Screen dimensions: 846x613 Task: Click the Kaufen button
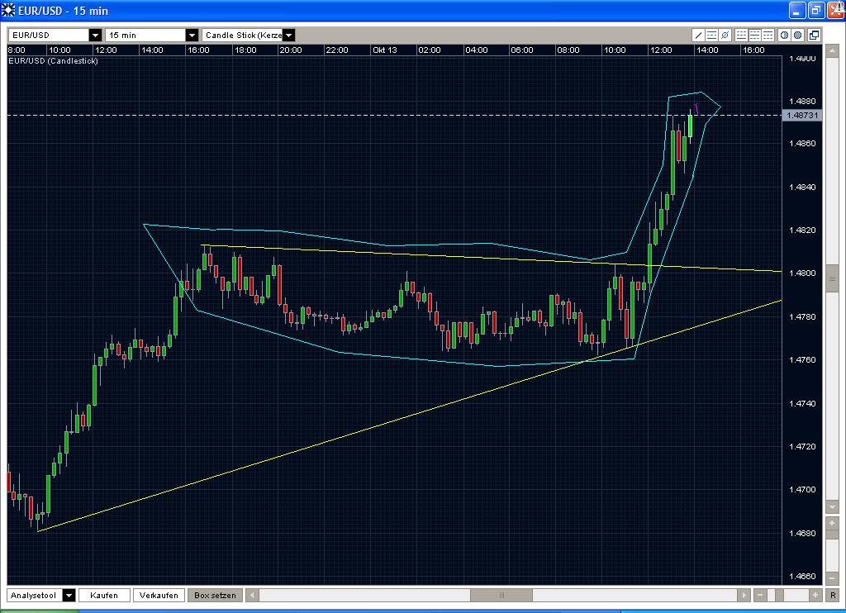[104, 595]
